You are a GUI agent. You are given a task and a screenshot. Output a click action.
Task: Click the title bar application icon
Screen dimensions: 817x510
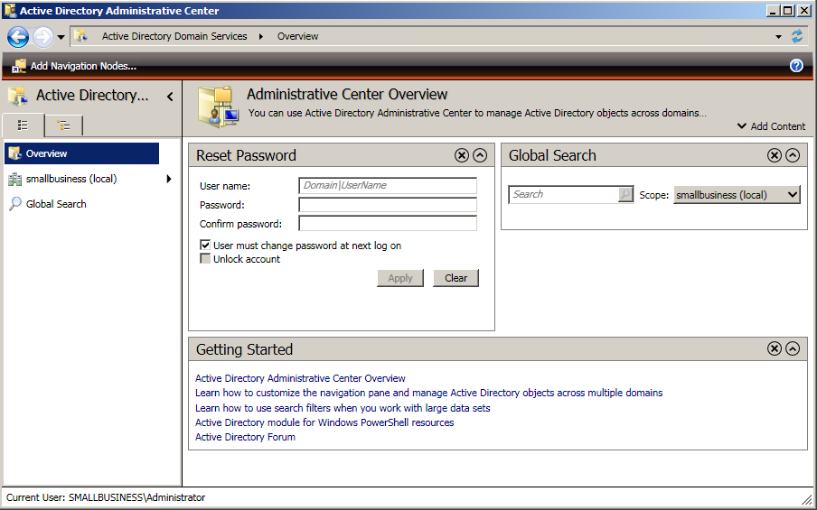[x=9, y=11]
